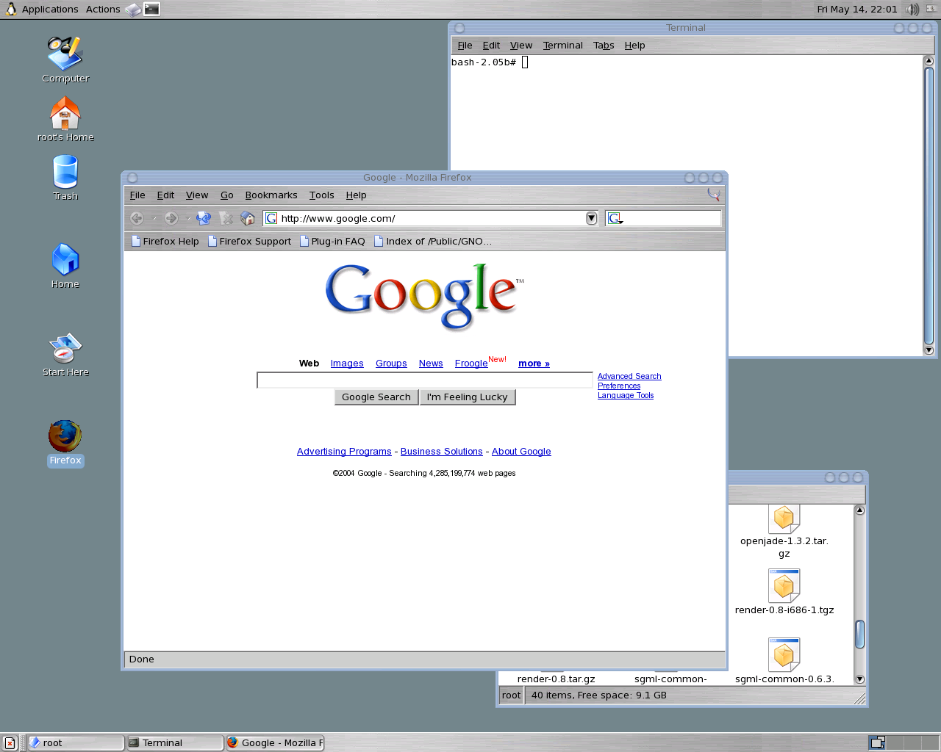Select the blue Home desktop icon
This screenshot has width=941, height=752.
coord(65,266)
